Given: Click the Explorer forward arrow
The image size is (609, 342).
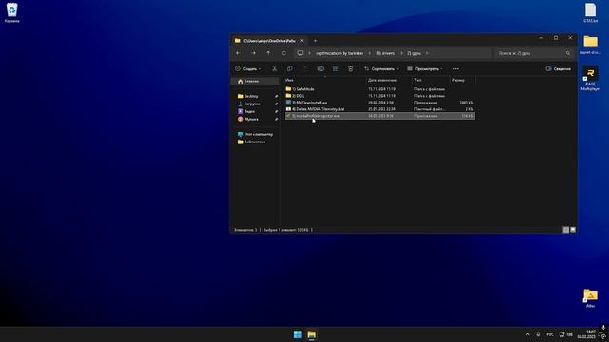Looking at the screenshot, I should tap(253, 53).
